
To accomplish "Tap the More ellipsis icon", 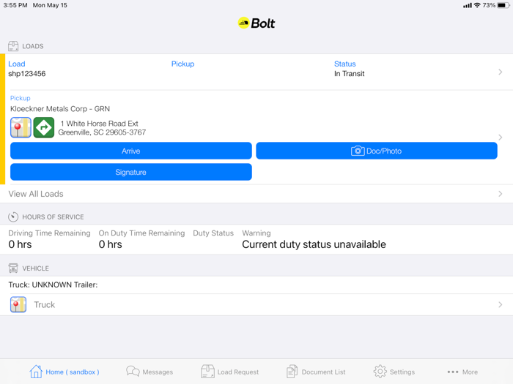I will pos(453,372).
